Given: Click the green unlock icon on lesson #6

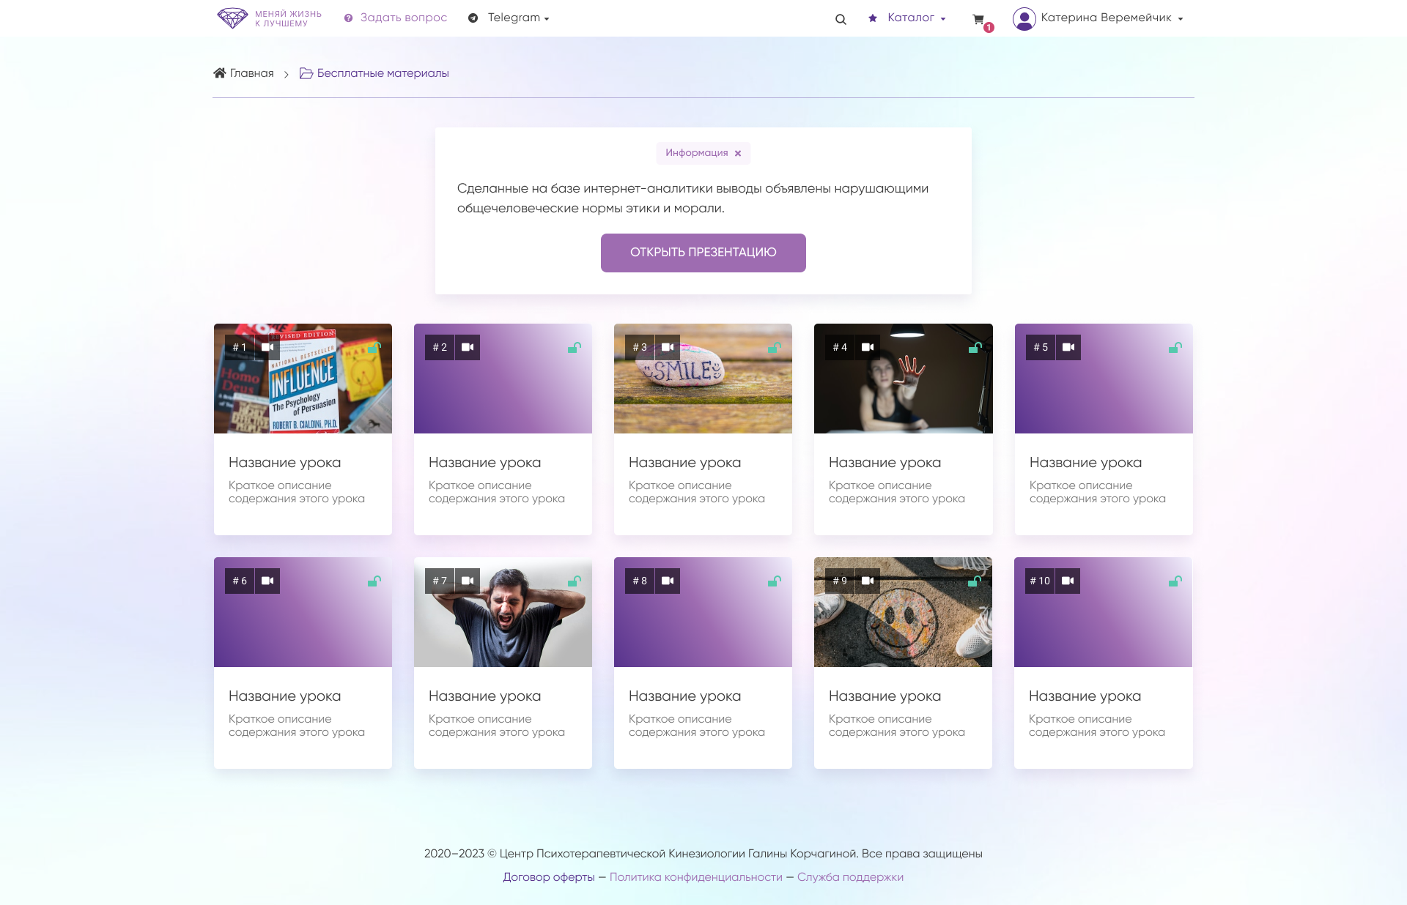Looking at the screenshot, I should coord(374,581).
